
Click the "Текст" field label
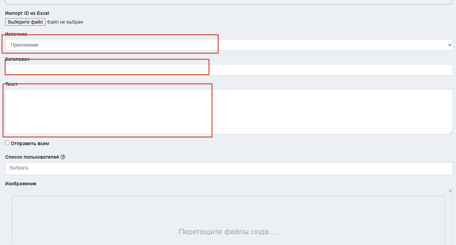coord(11,84)
